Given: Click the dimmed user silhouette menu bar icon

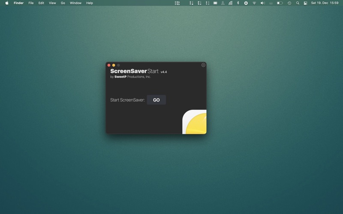Looking at the screenshot, I should click(x=223, y=3).
